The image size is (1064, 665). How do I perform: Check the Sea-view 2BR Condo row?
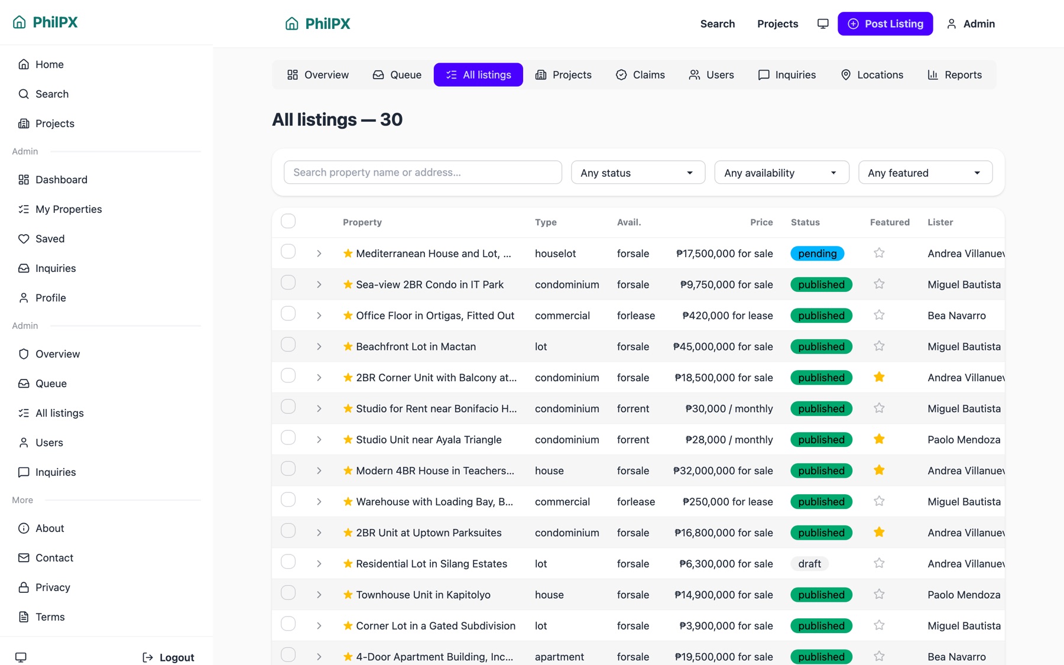(x=288, y=283)
